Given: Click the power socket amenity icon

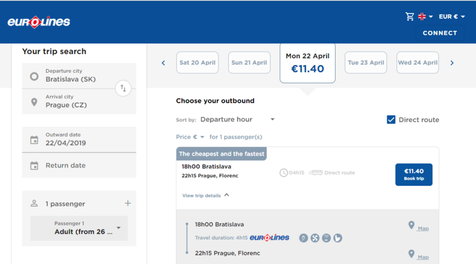Looking at the screenshot, I should click(x=304, y=238).
